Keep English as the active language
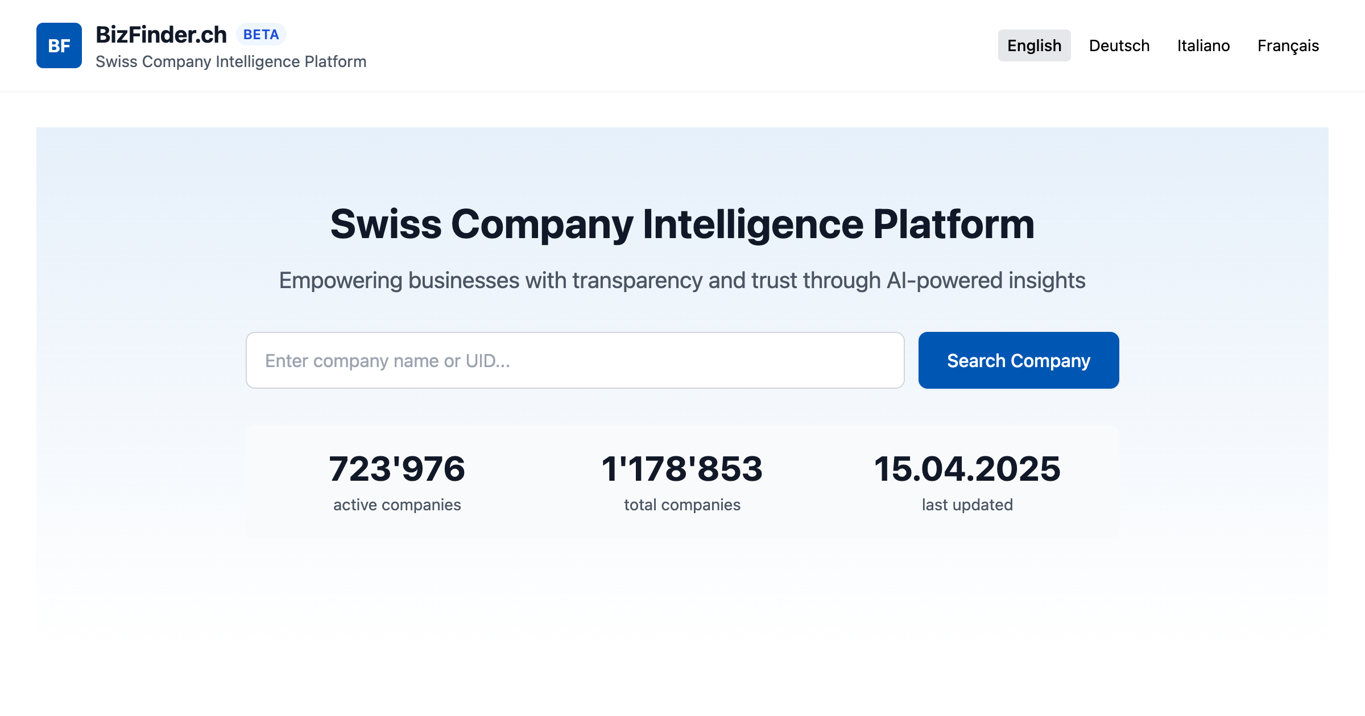The height and width of the screenshot is (716, 1365). [1034, 45]
